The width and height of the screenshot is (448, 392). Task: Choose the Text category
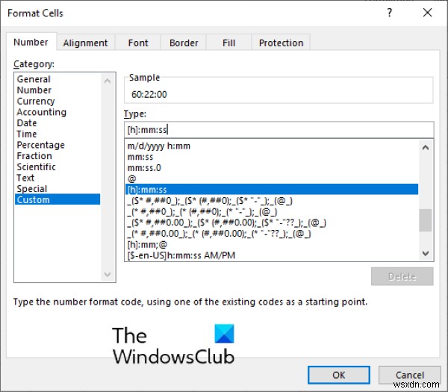[x=57, y=178]
